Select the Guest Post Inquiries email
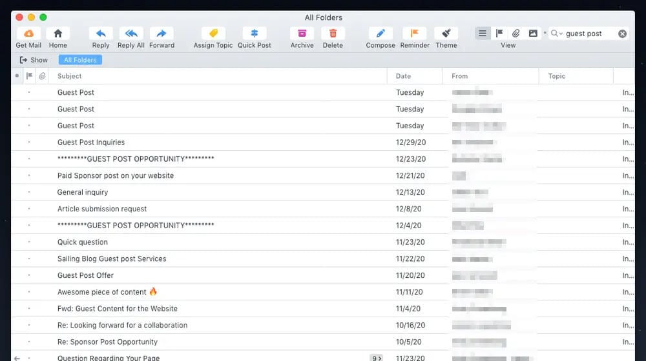Screen dimensions: 646x361 (x=323, y=142)
